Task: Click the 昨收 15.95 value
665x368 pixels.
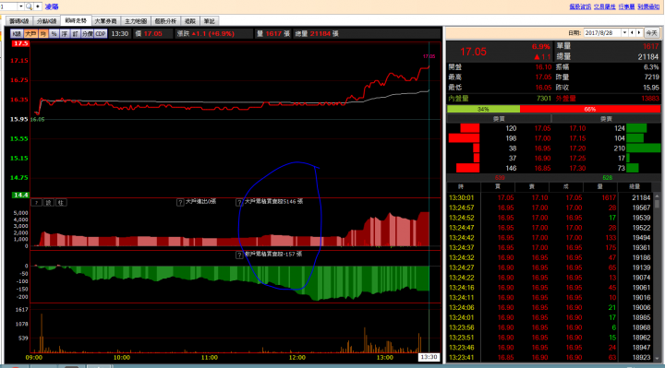Action: coord(650,88)
